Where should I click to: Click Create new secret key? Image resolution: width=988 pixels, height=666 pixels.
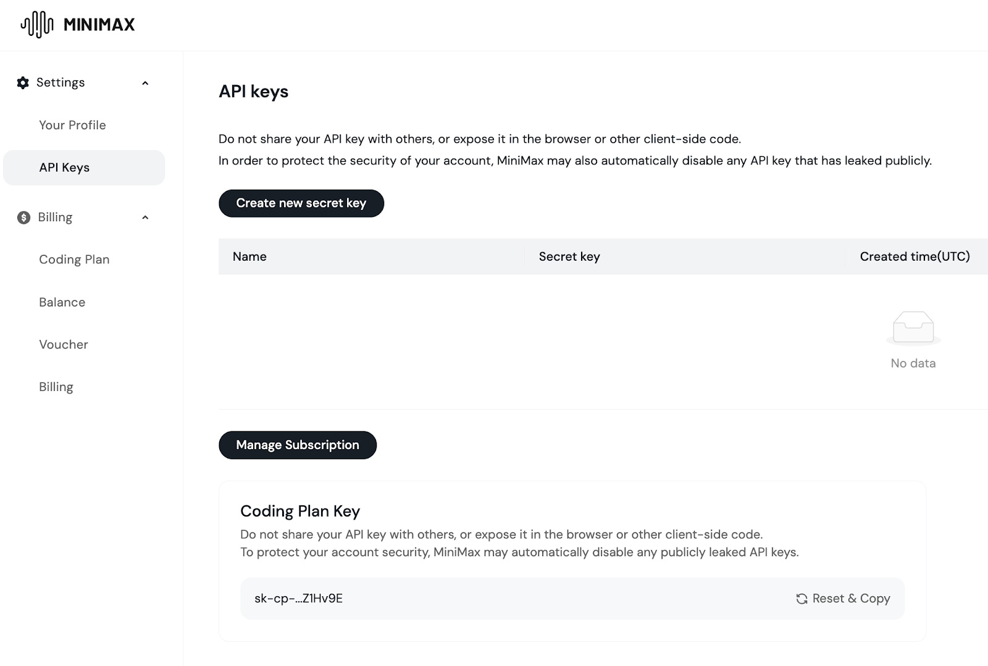pos(301,203)
